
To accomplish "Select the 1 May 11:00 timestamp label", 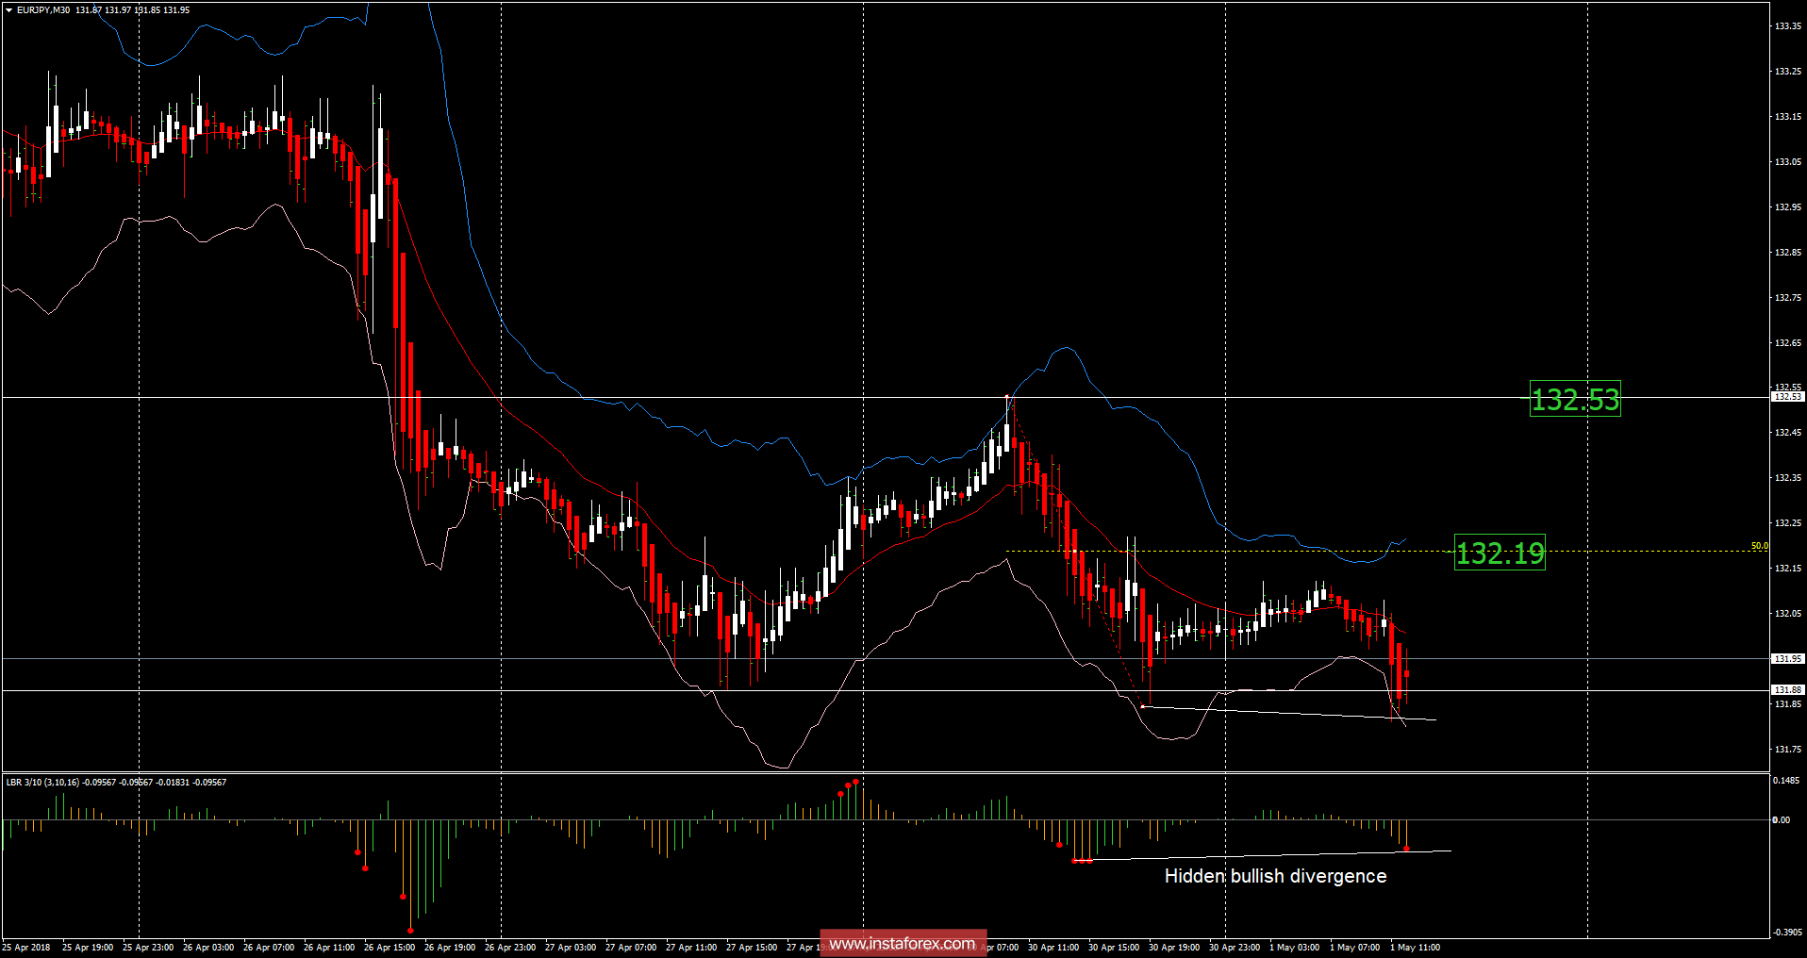I will (x=1416, y=947).
